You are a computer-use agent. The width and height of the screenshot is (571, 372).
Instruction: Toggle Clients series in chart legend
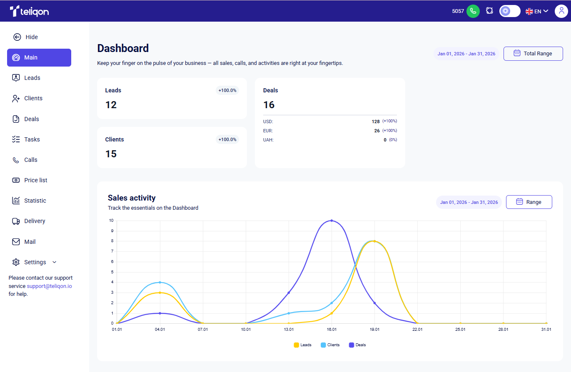[x=330, y=345]
